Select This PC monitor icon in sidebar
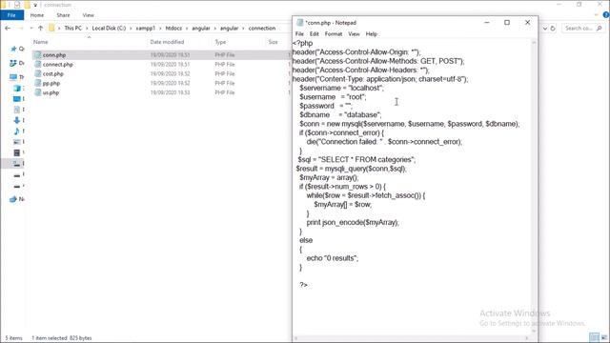The image size is (610, 343). [x=13, y=77]
